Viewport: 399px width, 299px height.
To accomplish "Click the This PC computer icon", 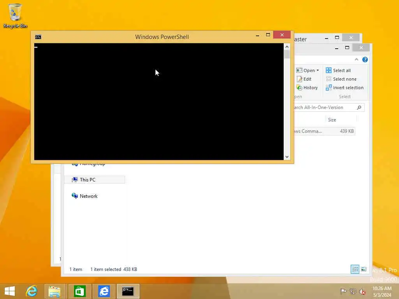I will (74, 180).
